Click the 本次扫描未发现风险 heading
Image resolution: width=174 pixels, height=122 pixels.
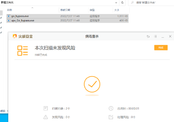pyautogui.click(x=55, y=48)
